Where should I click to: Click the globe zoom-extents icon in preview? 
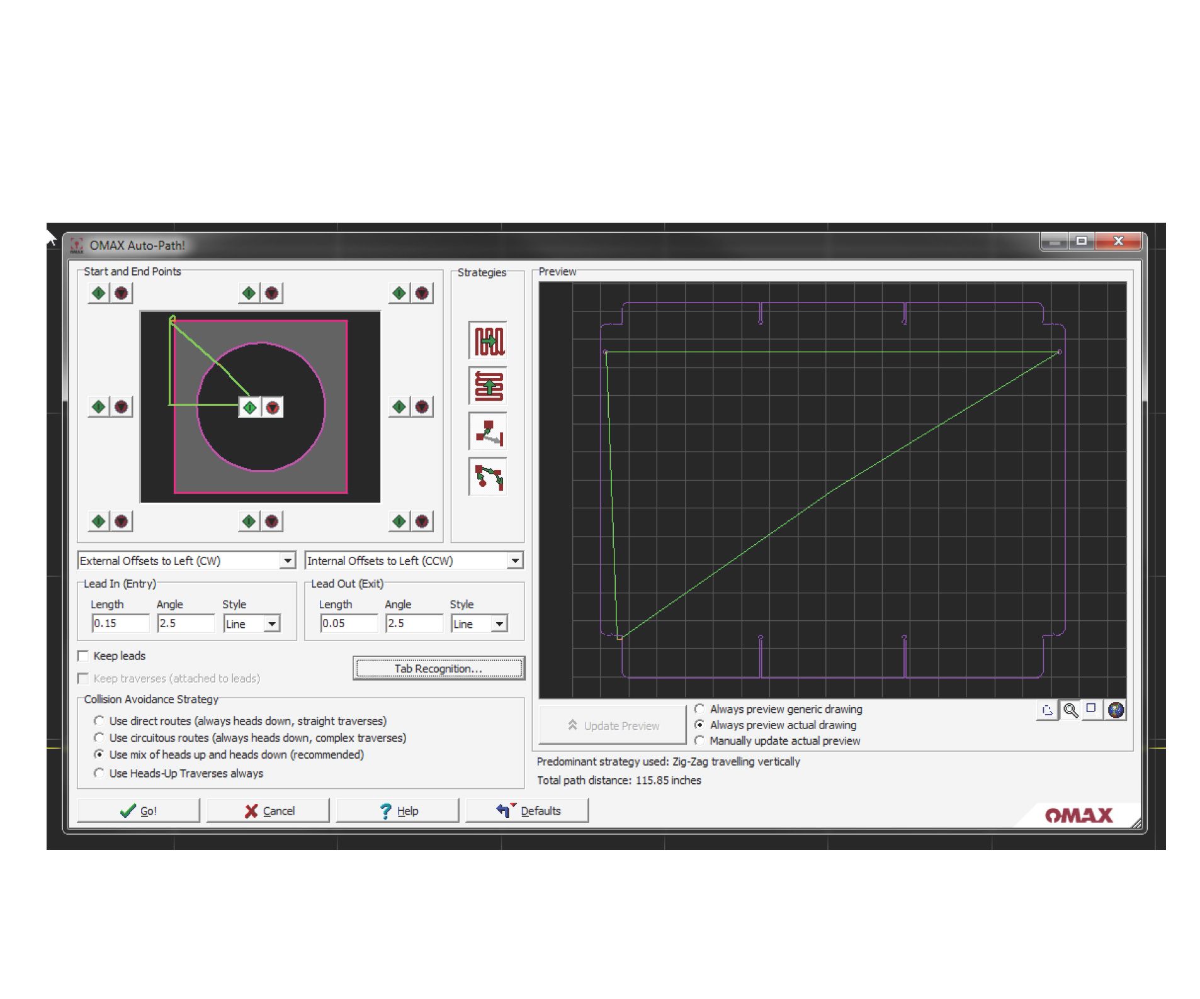click(x=1116, y=710)
